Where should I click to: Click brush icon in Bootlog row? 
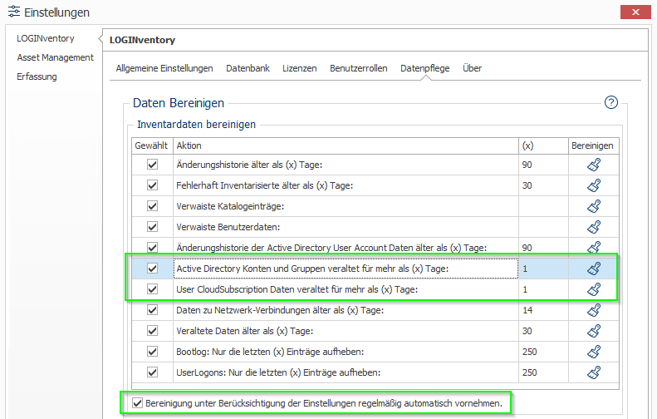(594, 352)
